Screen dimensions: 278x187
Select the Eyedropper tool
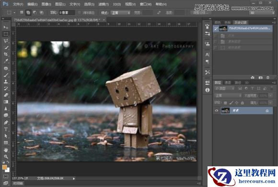[6, 61]
